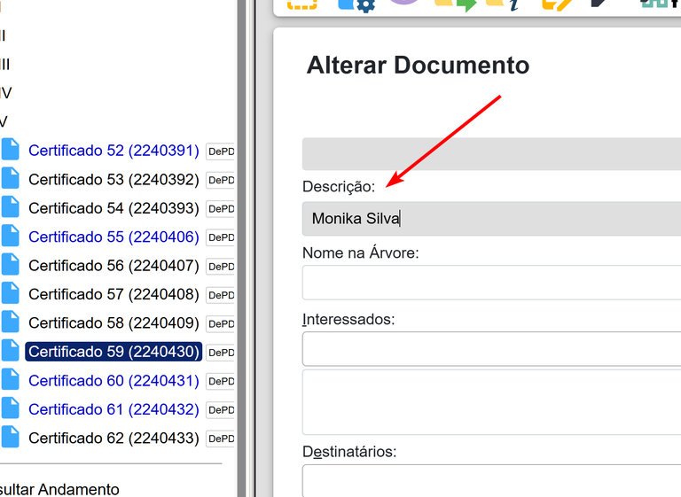
Task: Click the yellow note with pencil toolbar icon
Action: pyautogui.click(x=557, y=4)
